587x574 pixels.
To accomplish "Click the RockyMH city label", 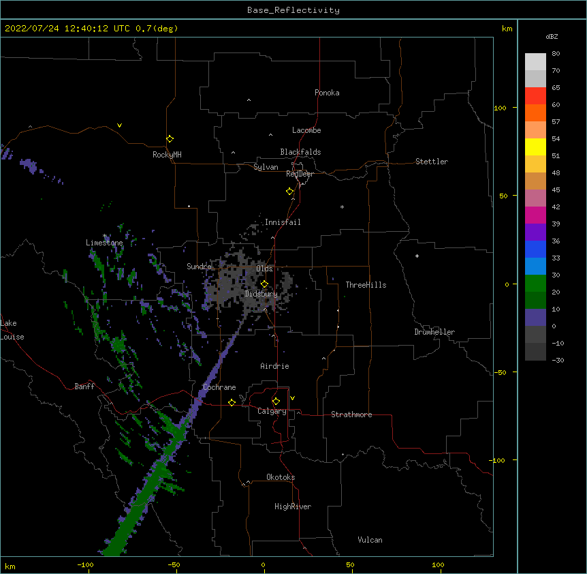I will click(x=167, y=155).
